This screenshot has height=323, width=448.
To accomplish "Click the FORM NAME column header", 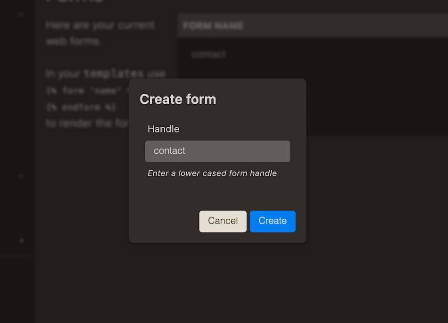I will point(213,26).
